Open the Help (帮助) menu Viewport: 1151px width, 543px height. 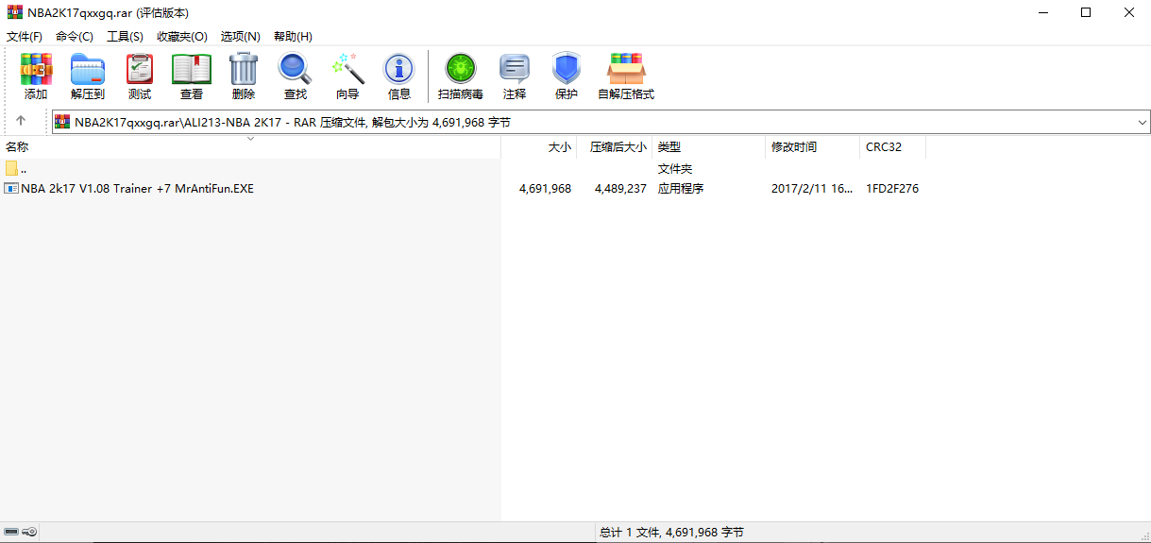point(293,36)
